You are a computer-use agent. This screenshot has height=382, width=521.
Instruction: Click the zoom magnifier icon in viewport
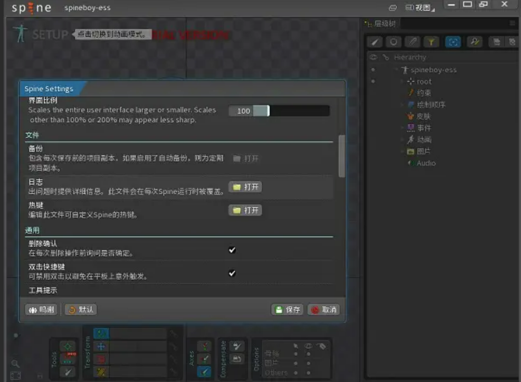pos(15,364)
